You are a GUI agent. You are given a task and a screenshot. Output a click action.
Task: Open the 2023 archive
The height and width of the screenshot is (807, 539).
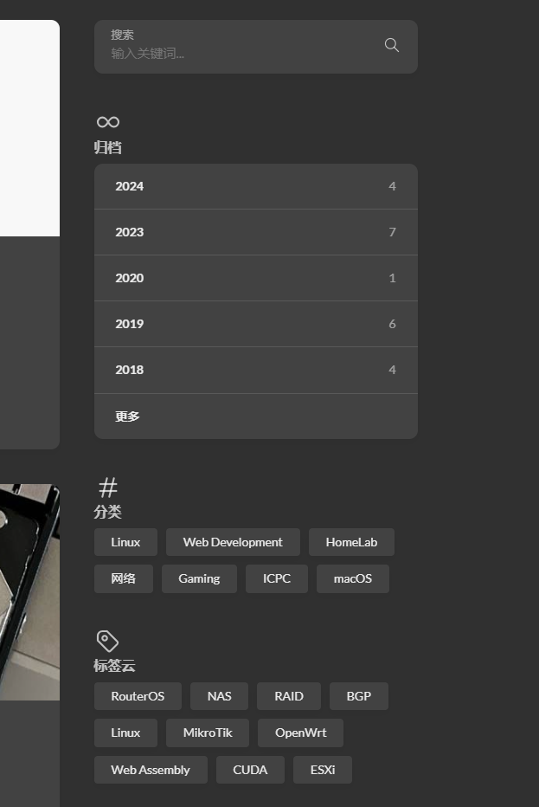click(255, 232)
